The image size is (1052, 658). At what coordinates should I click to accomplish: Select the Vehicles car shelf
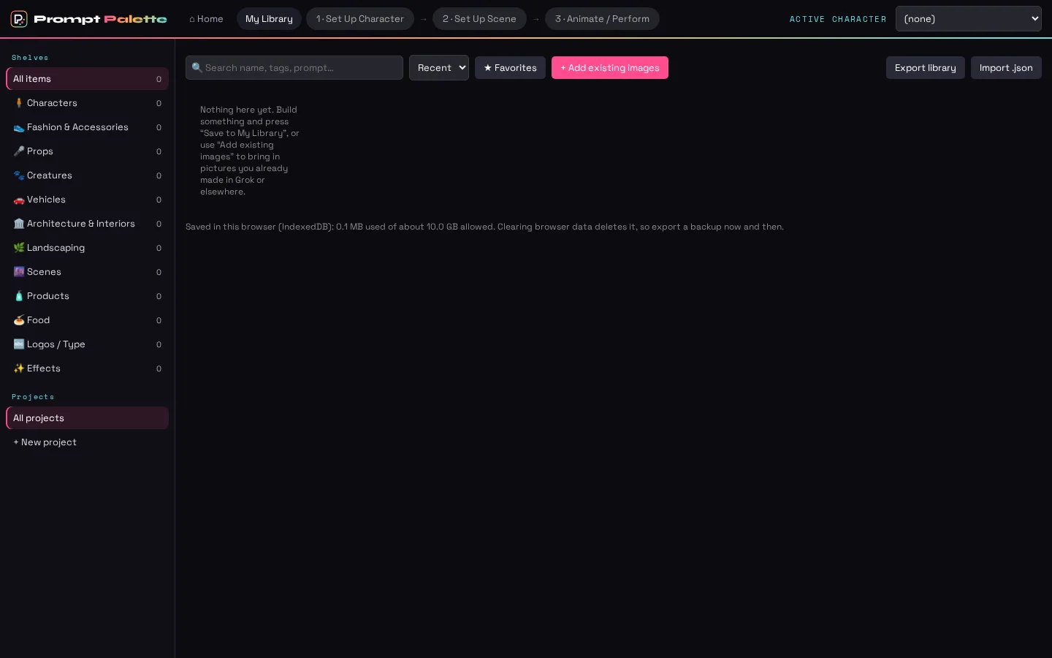pyautogui.click(x=87, y=200)
